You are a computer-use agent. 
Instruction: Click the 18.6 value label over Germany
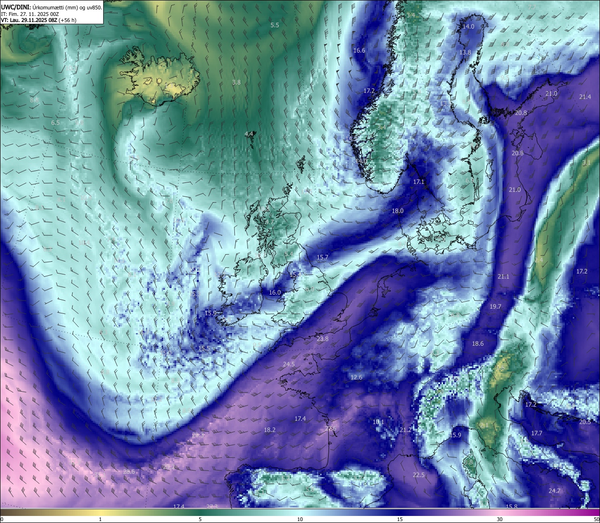point(478,344)
